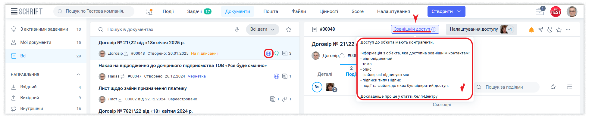
Task: Open the three-dots more options menu
Action: [568, 29]
